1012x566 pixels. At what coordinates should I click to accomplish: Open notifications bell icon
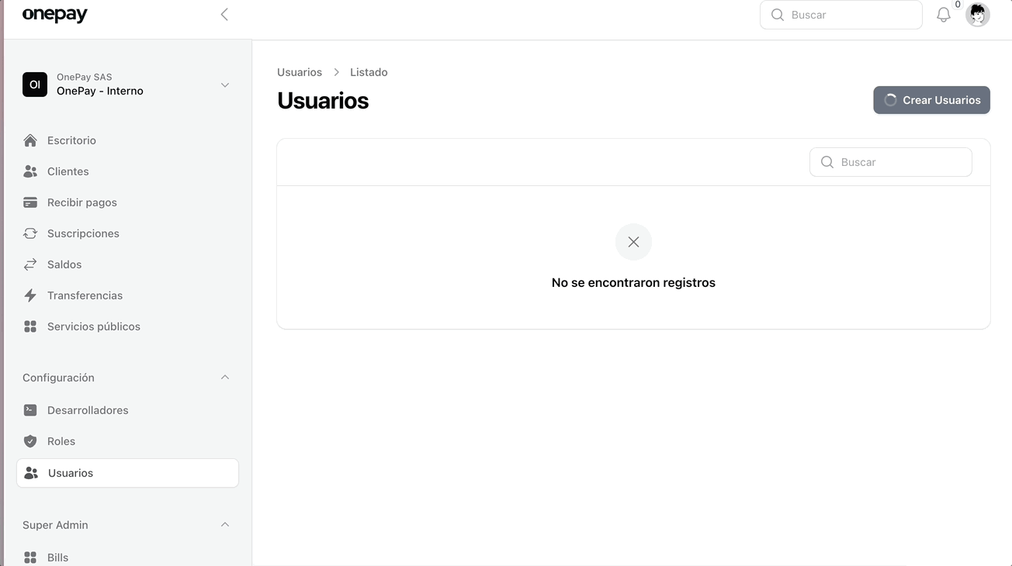tap(943, 15)
